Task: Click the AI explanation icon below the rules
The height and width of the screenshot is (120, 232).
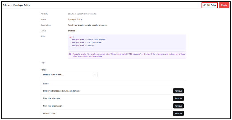Action: click(70, 54)
